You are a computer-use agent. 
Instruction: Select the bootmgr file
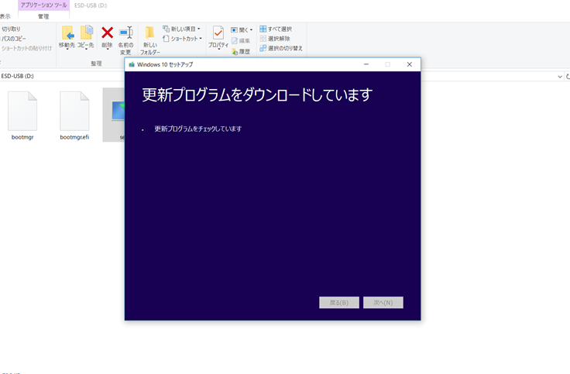[x=22, y=115]
